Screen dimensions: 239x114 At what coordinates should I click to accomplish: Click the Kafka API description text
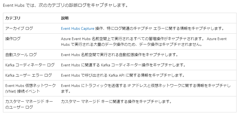tap(123, 75)
